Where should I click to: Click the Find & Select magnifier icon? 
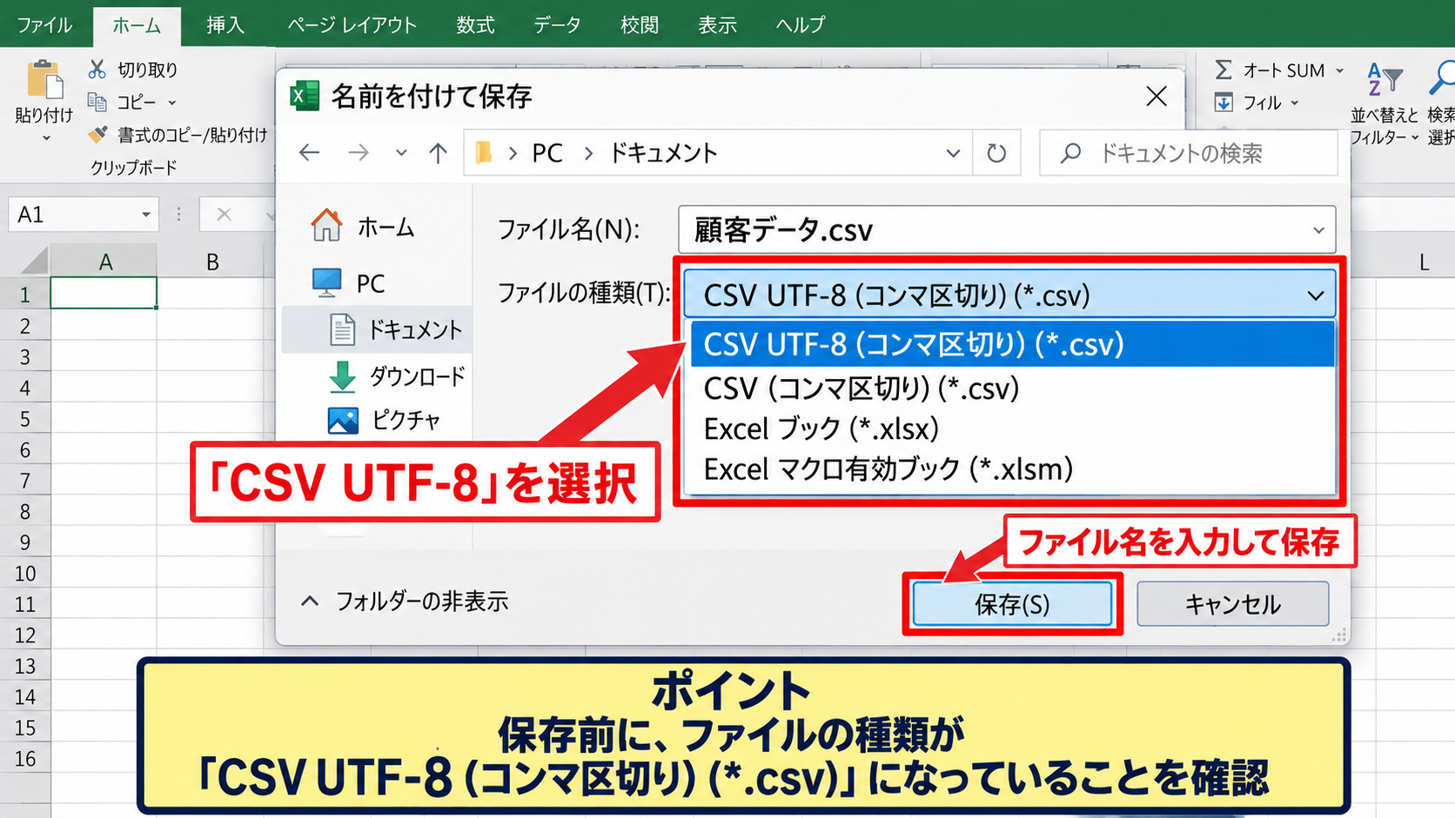coord(1441,78)
